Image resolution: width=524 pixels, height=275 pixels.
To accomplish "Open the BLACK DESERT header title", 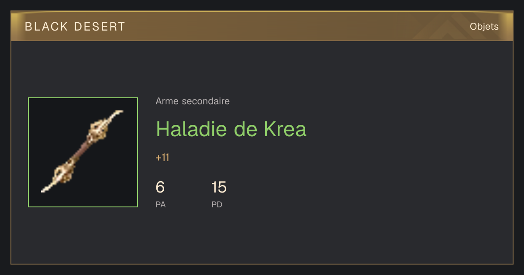I will [75, 27].
